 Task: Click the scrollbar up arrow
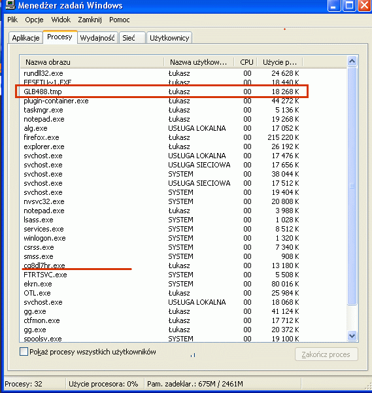pos(352,61)
